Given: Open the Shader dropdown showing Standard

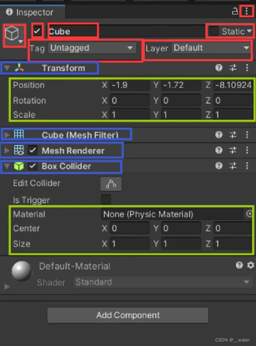Looking at the screenshot, I should pyautogui.click(x=162, y=283).
